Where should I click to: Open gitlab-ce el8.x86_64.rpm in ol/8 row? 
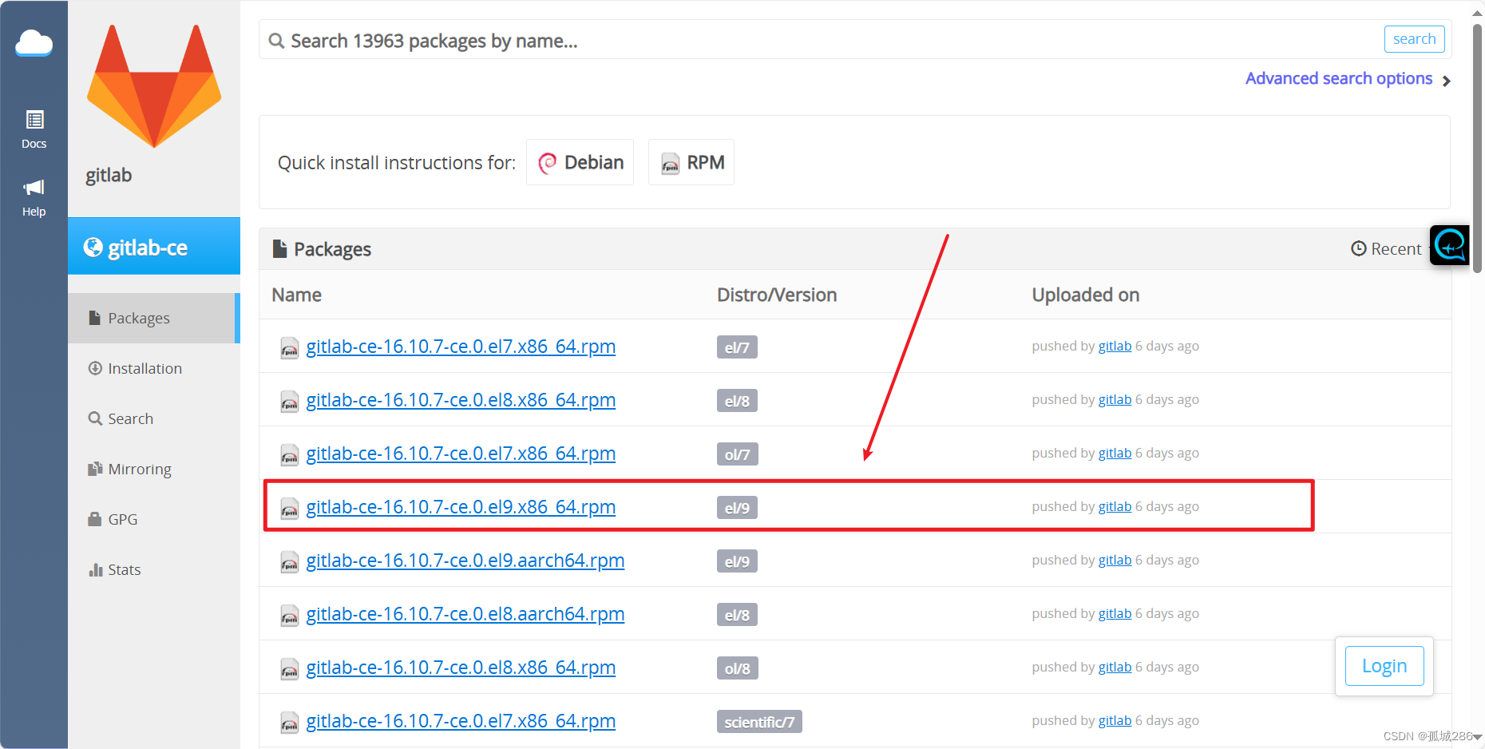[461, 668]
